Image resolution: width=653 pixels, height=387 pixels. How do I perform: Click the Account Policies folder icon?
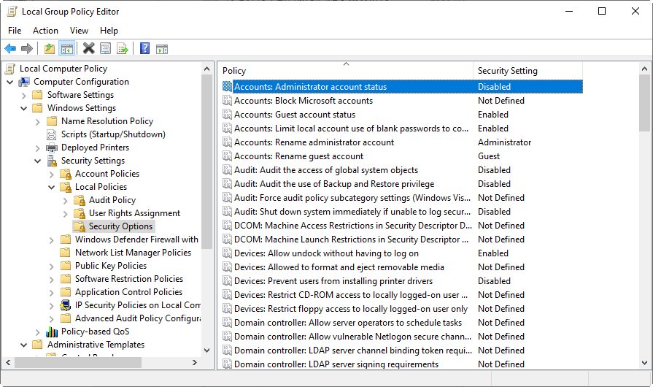66,174
